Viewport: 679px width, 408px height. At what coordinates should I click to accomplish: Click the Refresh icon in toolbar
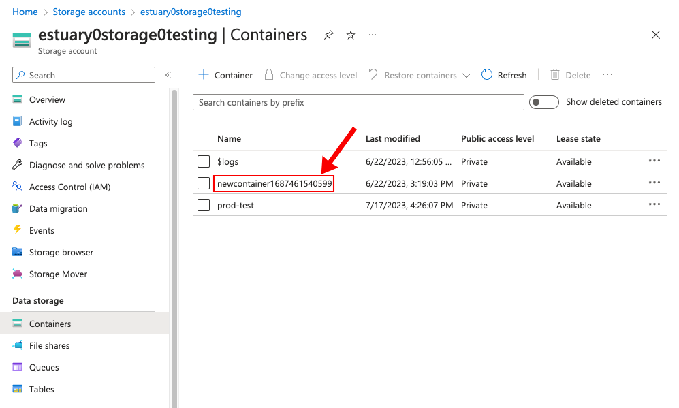487,75
